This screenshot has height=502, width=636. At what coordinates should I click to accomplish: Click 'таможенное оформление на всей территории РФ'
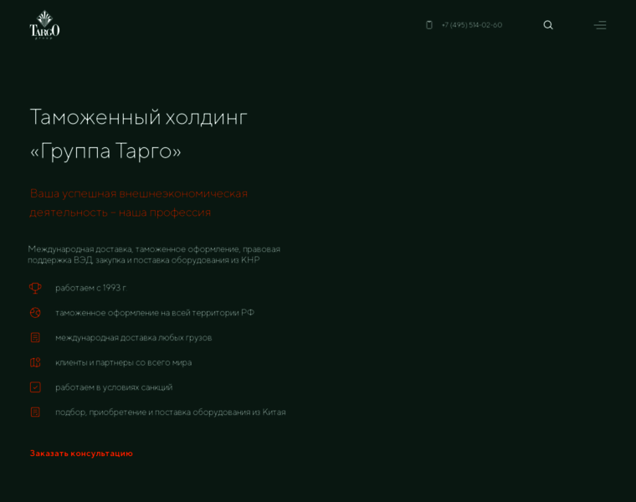155,313
